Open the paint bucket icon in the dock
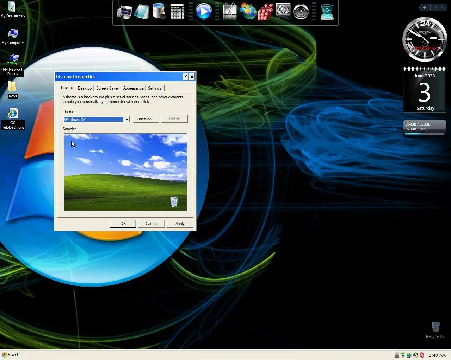The image size is (451, 360). click(x=159, y=12)
